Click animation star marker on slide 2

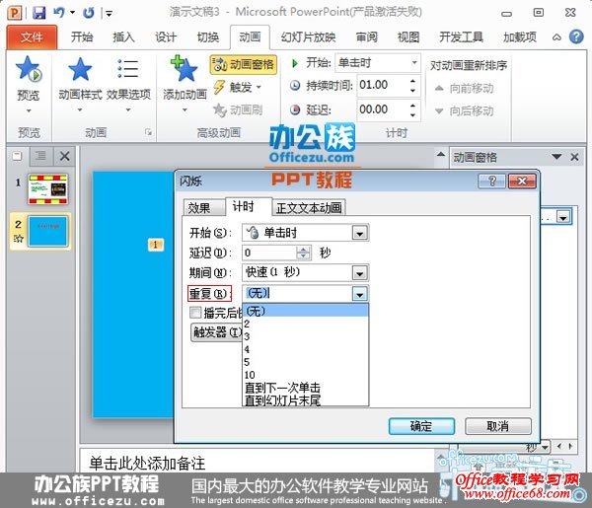pyautogui.click(x=18, y=238)
